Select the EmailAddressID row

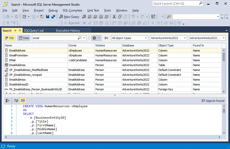point(113,84)
